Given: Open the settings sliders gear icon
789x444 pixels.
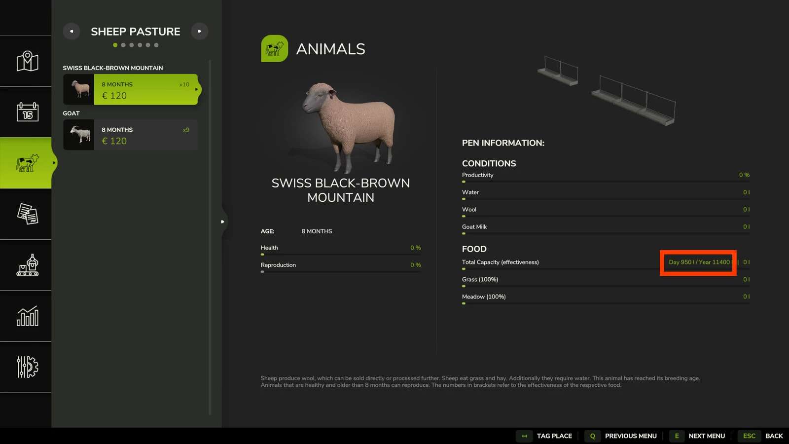Looking at the screenshot, I should pyautogui.click(x=27, y=367).
